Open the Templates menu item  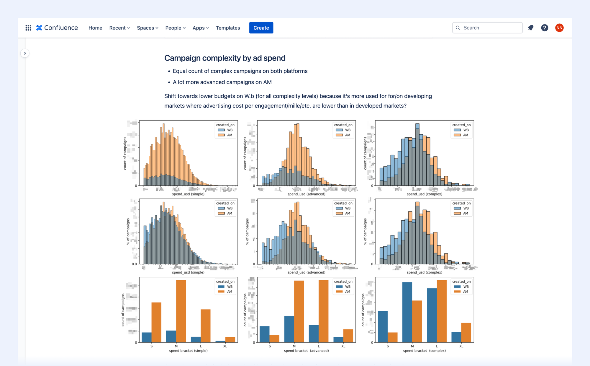228,28
